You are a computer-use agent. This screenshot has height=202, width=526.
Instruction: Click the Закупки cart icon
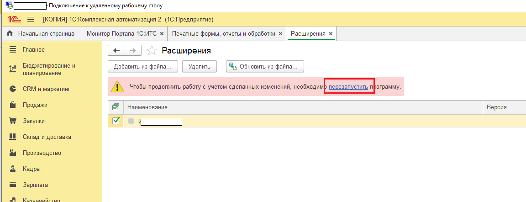pos(13,121)
